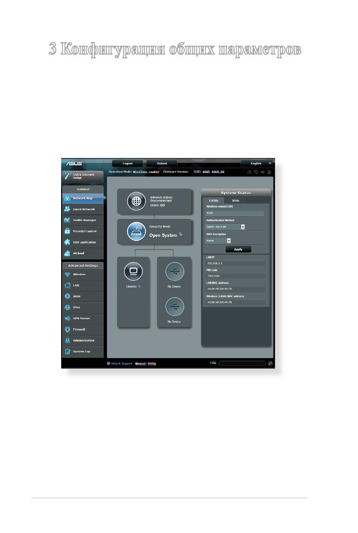Image resolution: width=358 pixels, height=533 pixels.
Task: Open the Administration menu item
Action: 83,340
